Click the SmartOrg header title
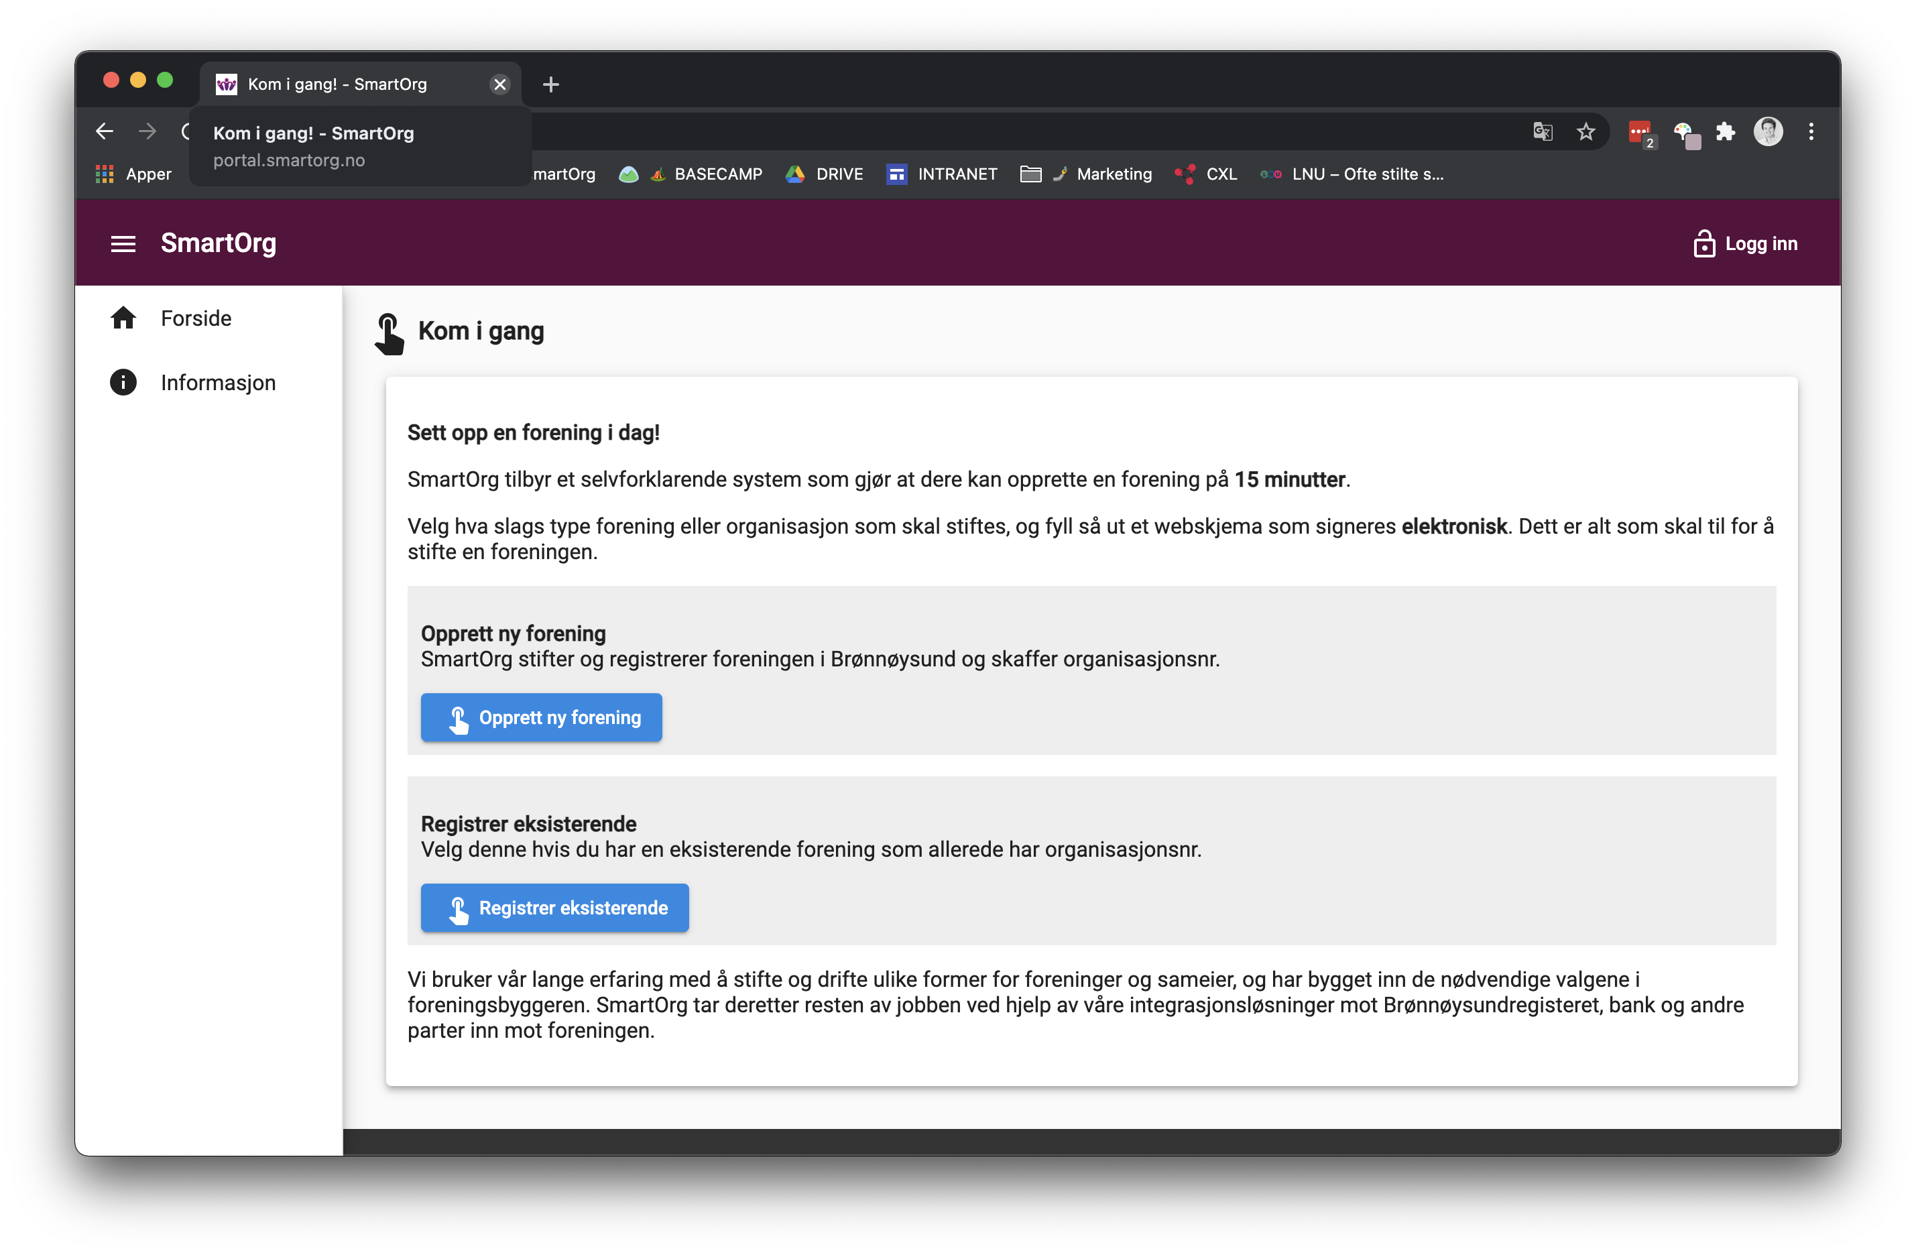Image resolution: width=1916 pixels, height=1255 pixels. click(218, 243)
